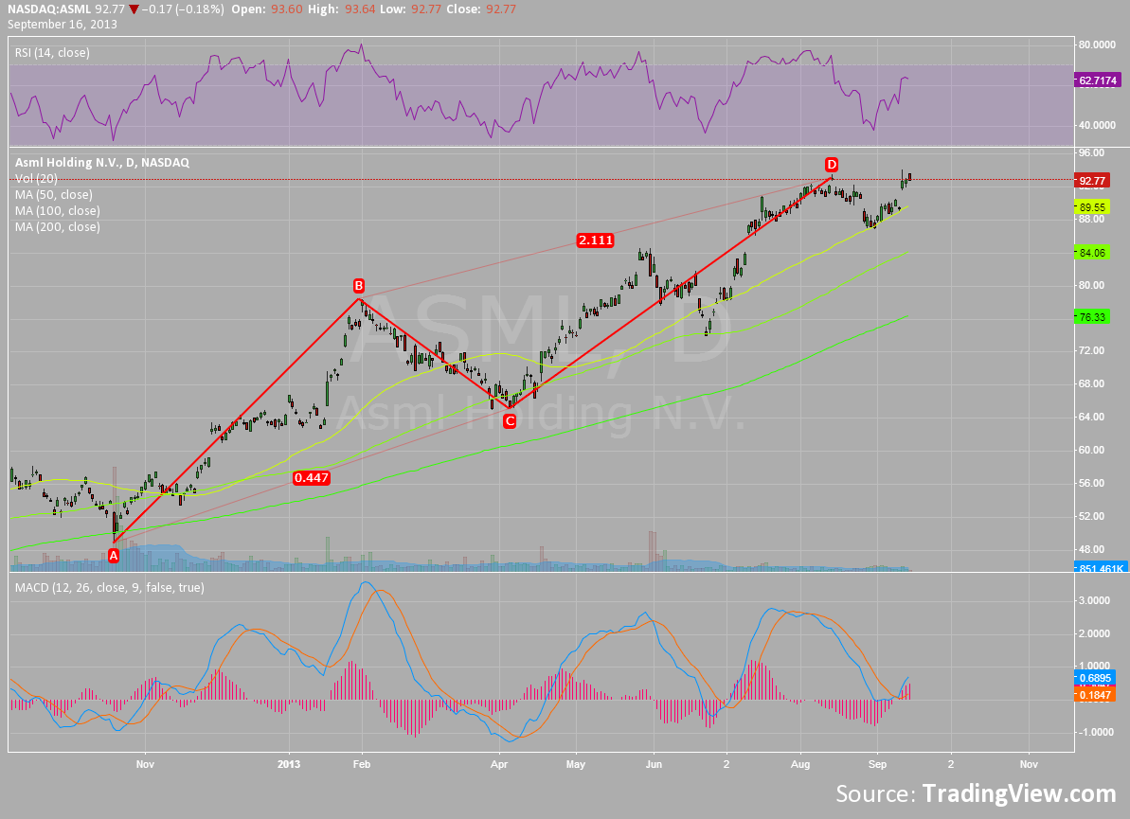Click the red point B marker
1130x819 pixels.
coord(358,285)
